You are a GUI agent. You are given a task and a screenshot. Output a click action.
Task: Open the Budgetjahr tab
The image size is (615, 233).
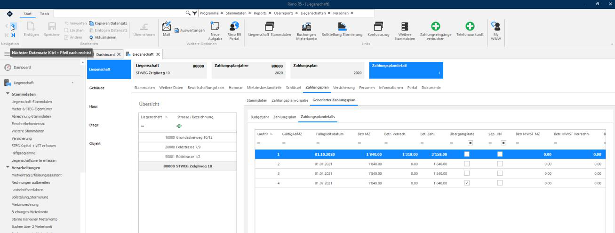260,117
